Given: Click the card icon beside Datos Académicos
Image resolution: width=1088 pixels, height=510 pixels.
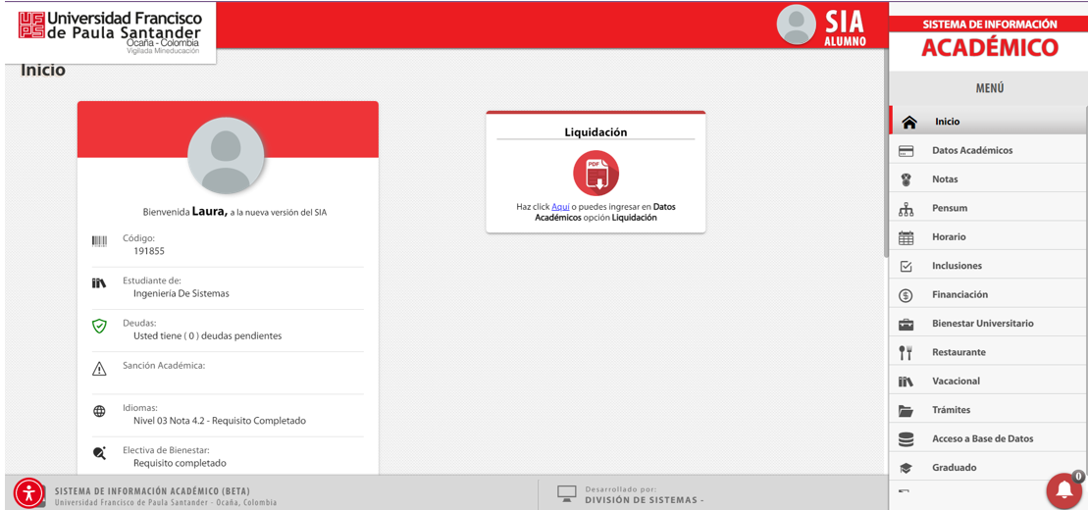Looking at the screenshot, I should [x=906, y=151].
